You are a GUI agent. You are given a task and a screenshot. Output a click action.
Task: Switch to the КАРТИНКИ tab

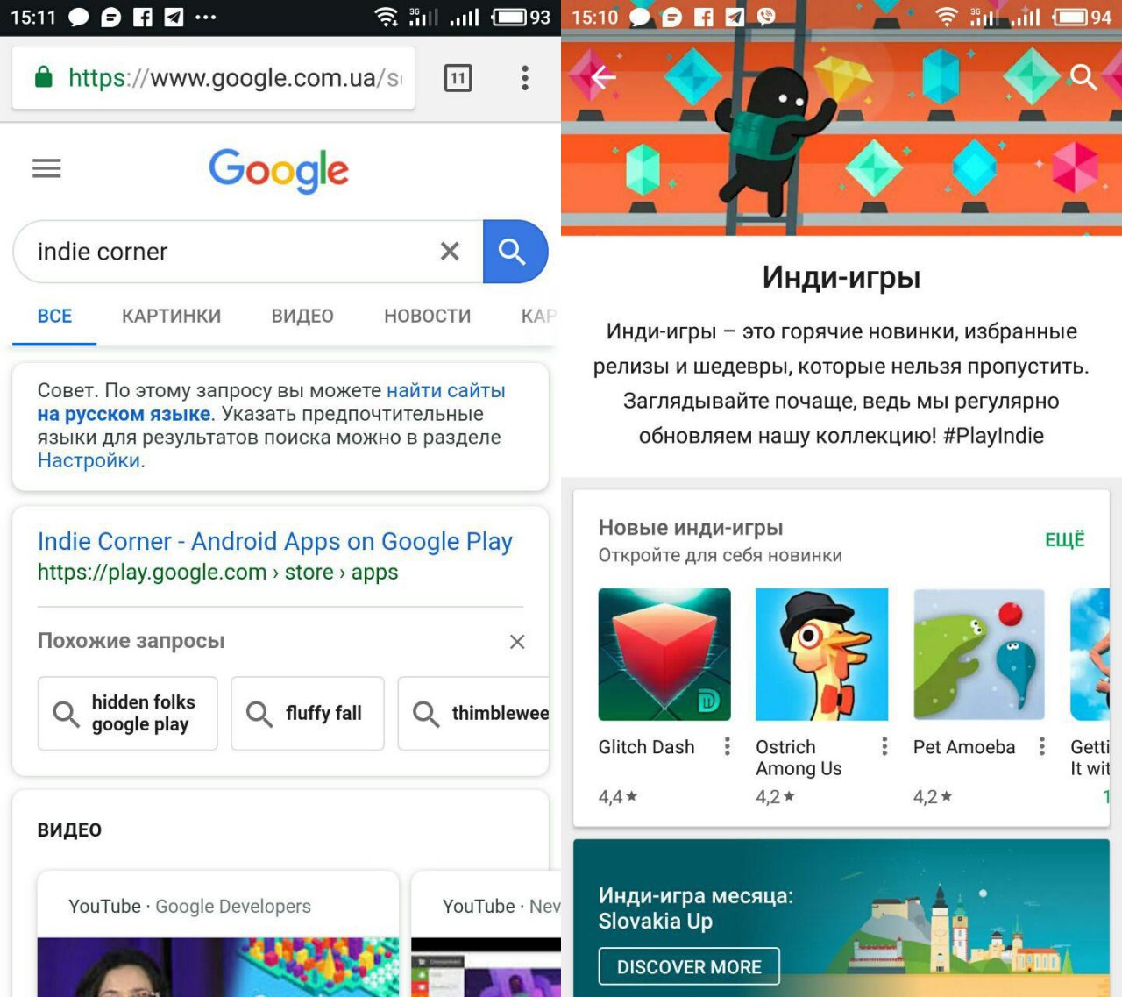(x=171, y=316)
